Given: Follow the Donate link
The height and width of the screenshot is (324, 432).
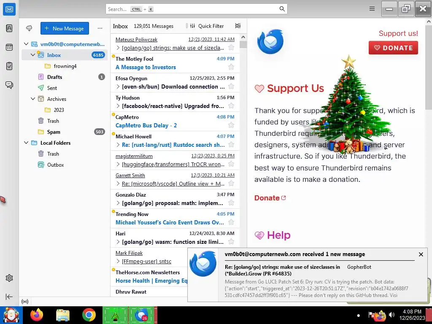Looking at the screenshot, I should point(270,198).
